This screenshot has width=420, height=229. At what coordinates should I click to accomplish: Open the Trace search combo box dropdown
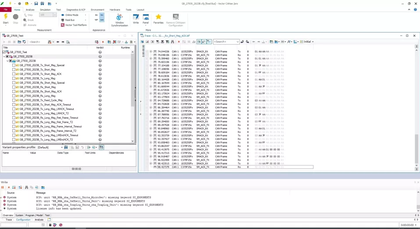coord(237,42)
